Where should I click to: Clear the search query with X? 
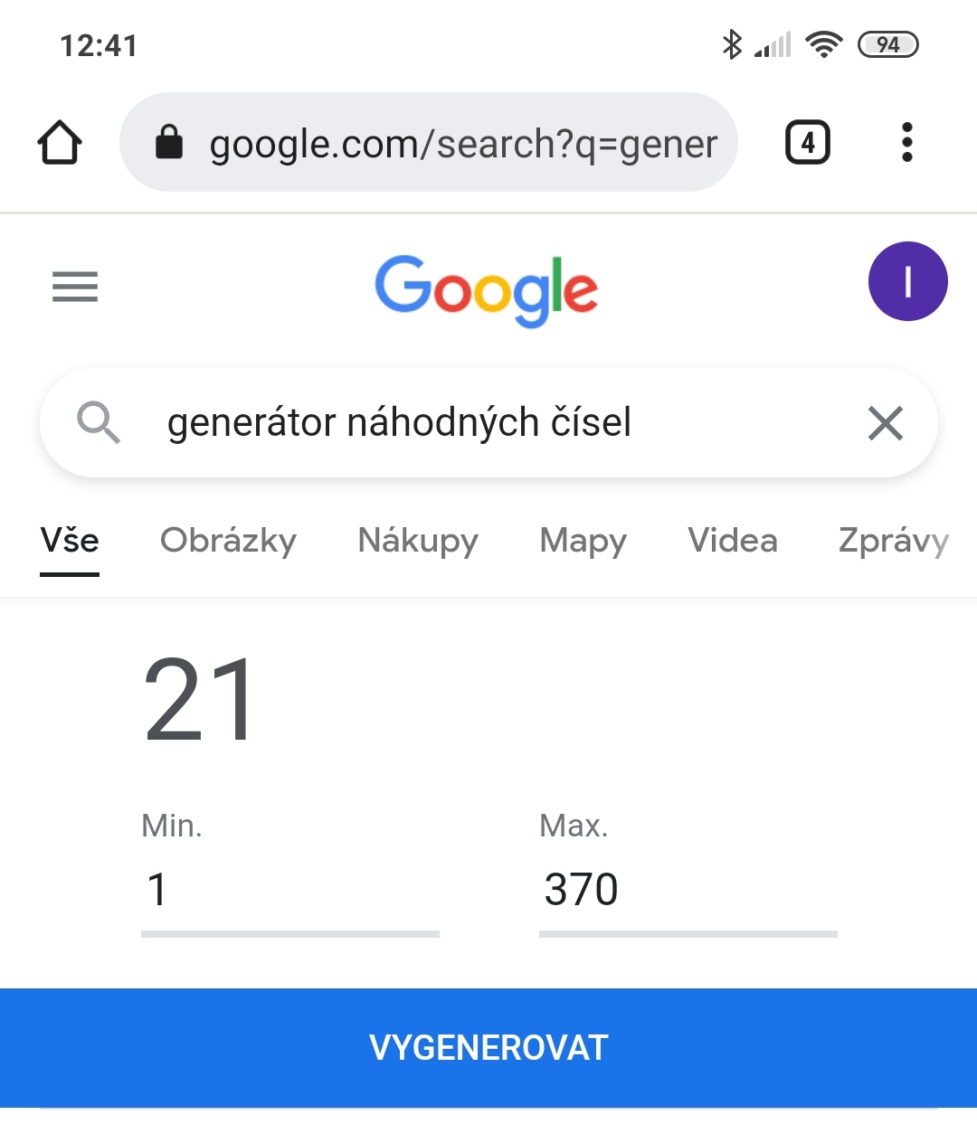[x=885, y=422]
